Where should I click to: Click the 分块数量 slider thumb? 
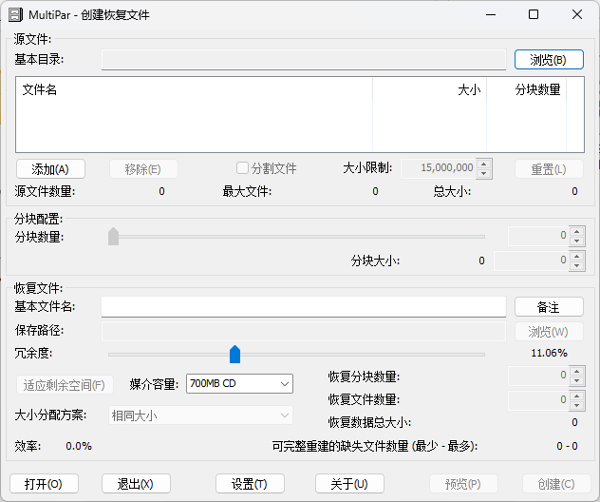(x=113, y=237)
